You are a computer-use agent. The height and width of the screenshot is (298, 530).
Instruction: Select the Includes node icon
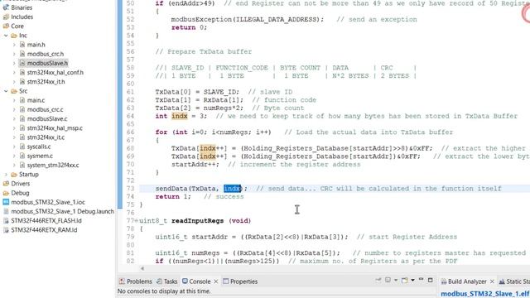[6, 17]
